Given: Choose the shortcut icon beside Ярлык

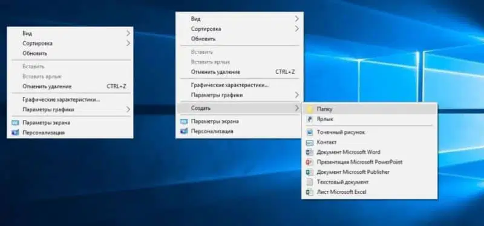Looking at the screenshot, I should 310,119.
